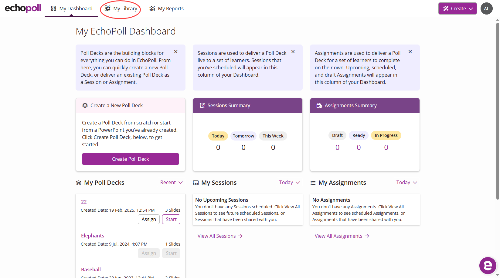Click the My Assignments list icon
This screenshot has height=278, width=500.
coord(313,183)
